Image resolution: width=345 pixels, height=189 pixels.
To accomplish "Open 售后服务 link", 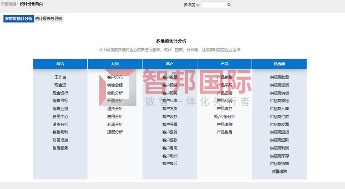I will [x=60, y=148].
